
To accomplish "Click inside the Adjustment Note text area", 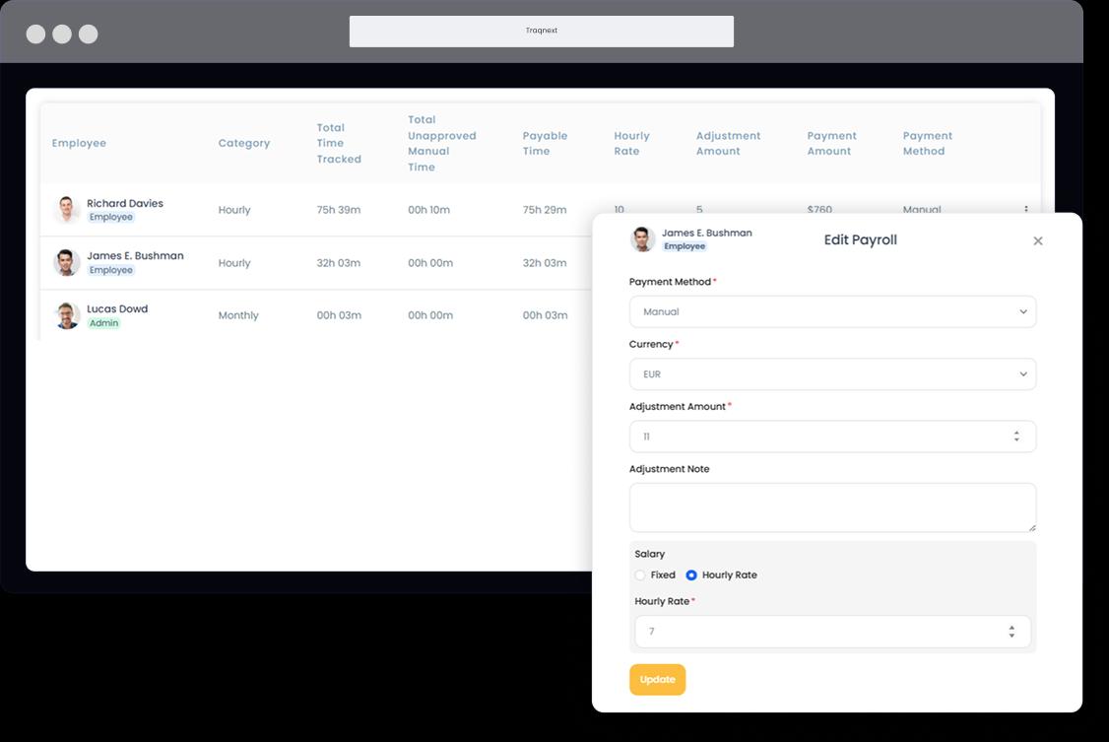I will pyautogui.click(x=832, y=507).
